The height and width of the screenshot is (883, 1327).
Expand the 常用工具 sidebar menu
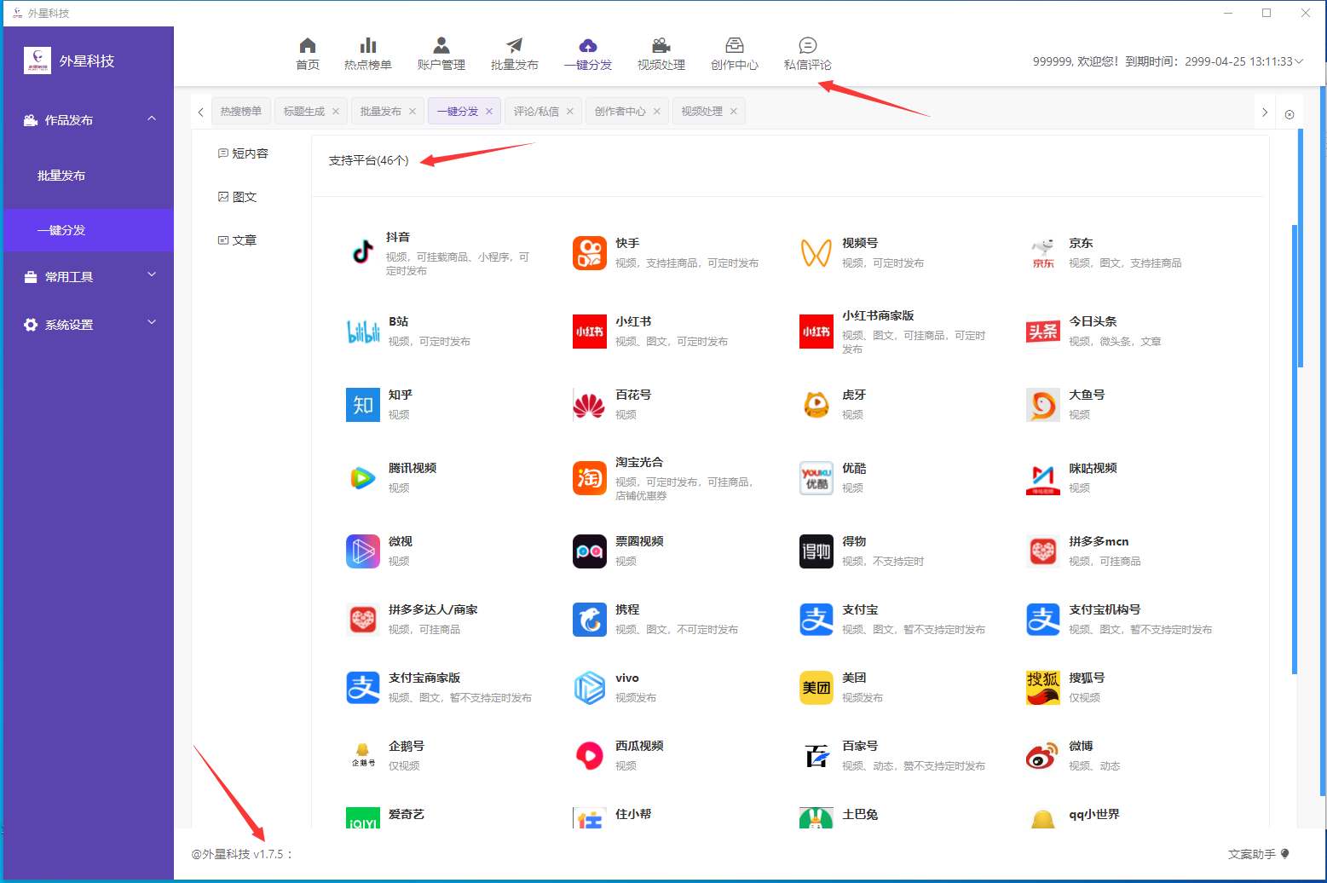point(152,275)
